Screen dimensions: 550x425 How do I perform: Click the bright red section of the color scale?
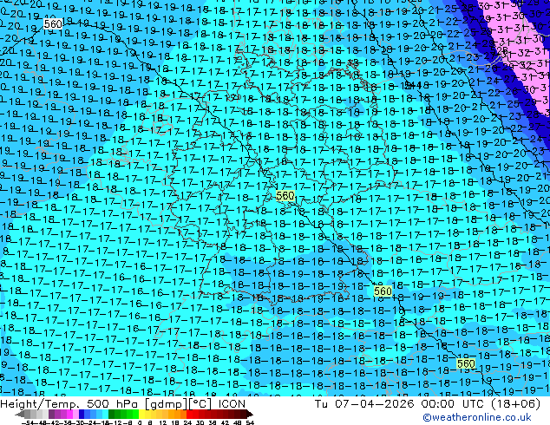click(193, 414)
